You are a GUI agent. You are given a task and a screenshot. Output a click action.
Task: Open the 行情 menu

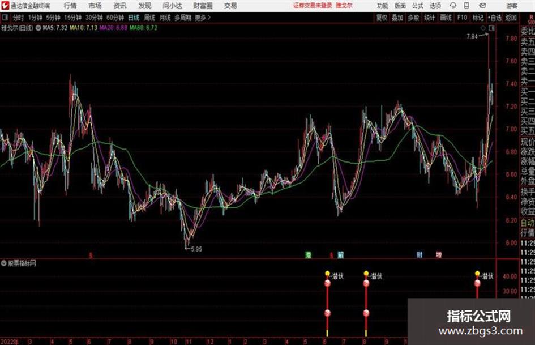coord(70,6)
